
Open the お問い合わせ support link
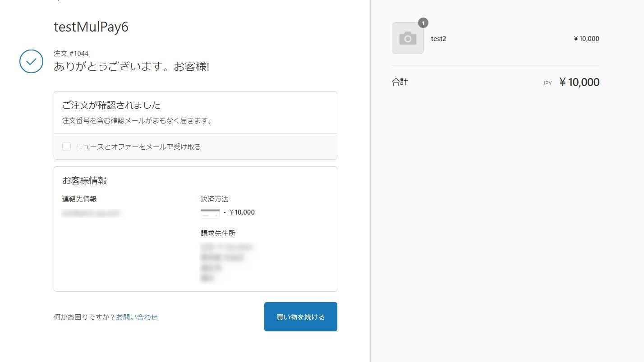tap(137, 316)
